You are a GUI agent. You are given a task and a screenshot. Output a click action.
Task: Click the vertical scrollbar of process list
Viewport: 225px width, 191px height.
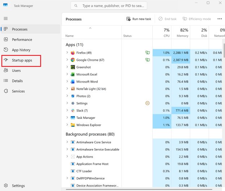pyautogui.click(x=224, y=50)
